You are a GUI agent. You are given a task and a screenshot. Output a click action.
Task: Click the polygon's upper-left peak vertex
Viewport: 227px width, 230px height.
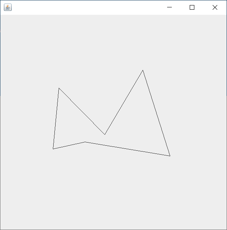(59, 88)
